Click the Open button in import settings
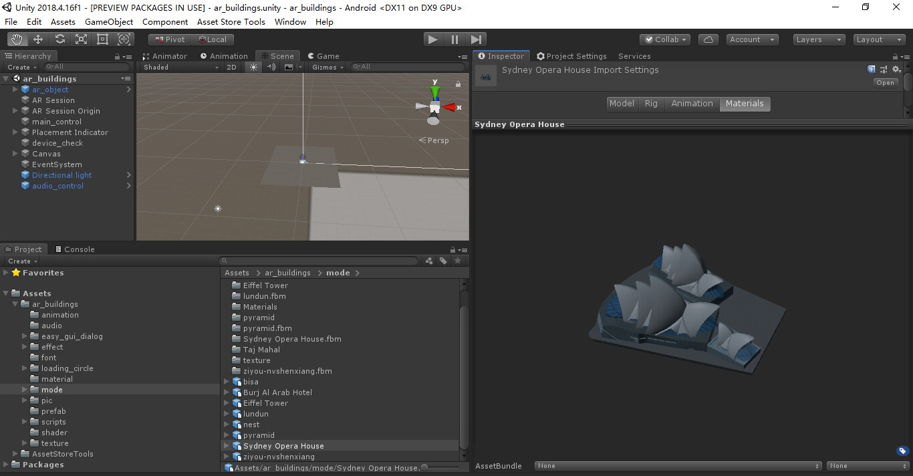The width and height of the screenshot is (913, 476). pyautogui.click(x=885, y=82)
